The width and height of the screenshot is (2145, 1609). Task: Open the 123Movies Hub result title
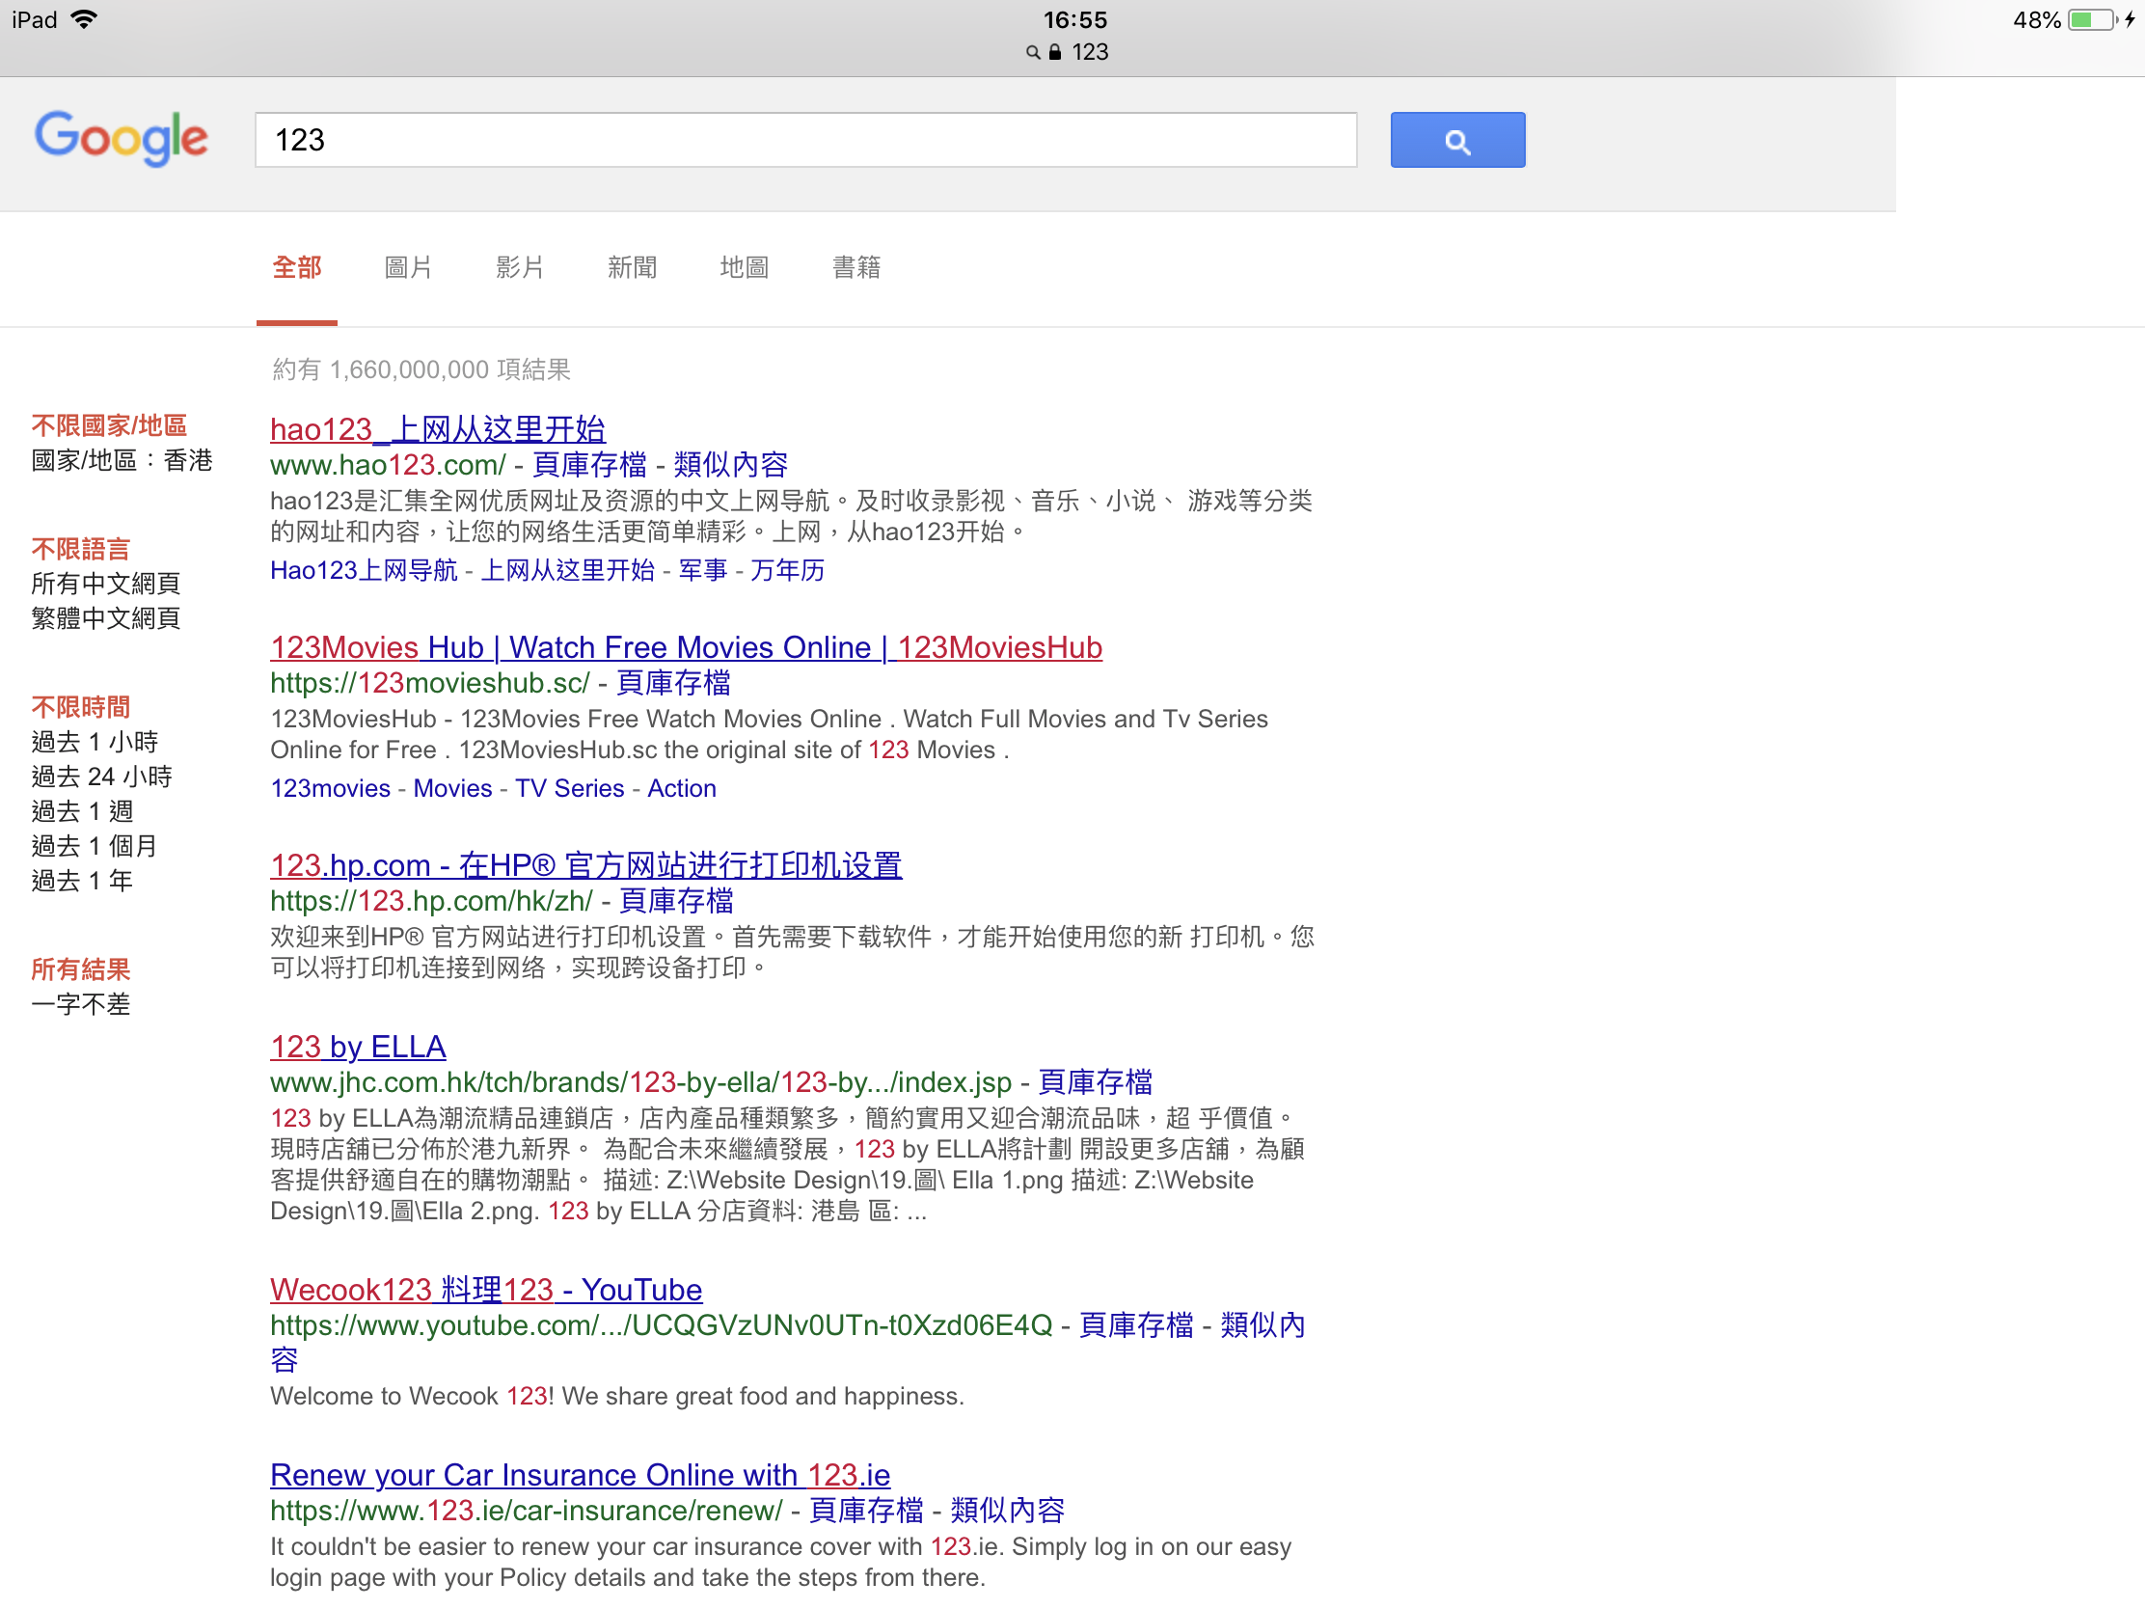click(x=687, y=647)
